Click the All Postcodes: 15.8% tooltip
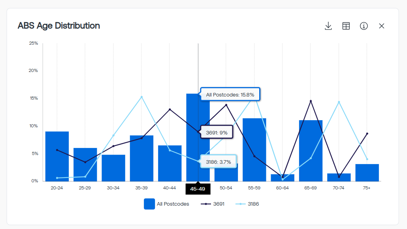Image resolution: width=407 pixels, height=229 pixels. click(x=230, y=95)
